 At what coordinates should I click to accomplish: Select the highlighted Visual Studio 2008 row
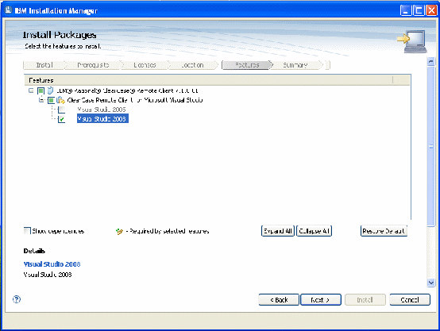click(x=102, y=118)
